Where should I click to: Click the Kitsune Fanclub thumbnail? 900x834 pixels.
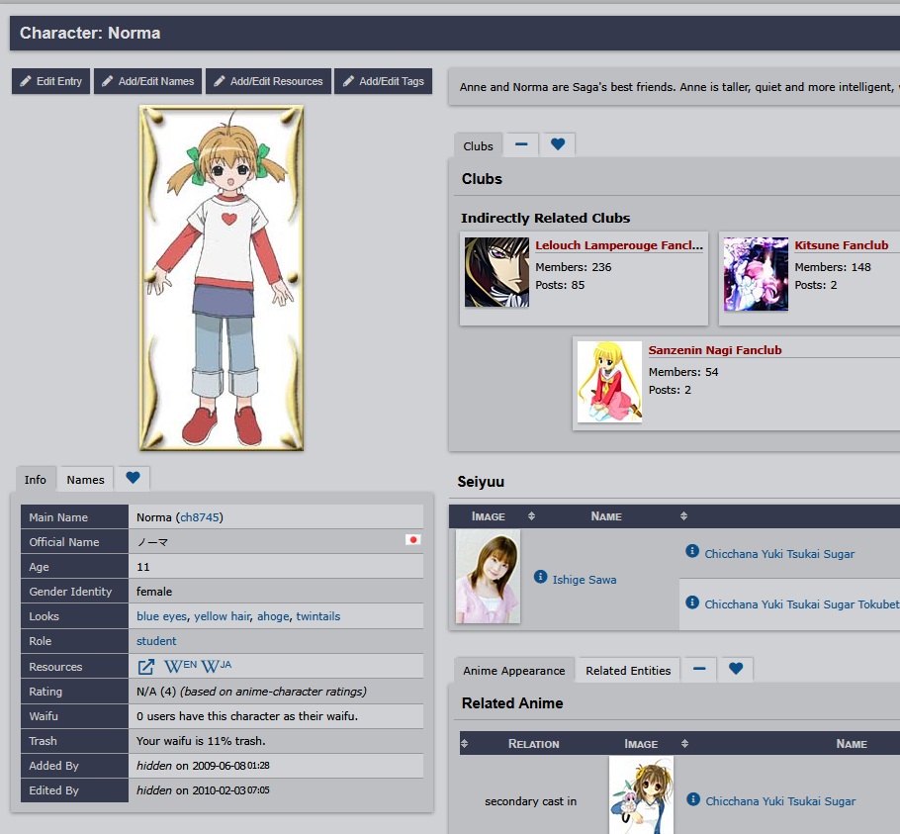(756, 274)
